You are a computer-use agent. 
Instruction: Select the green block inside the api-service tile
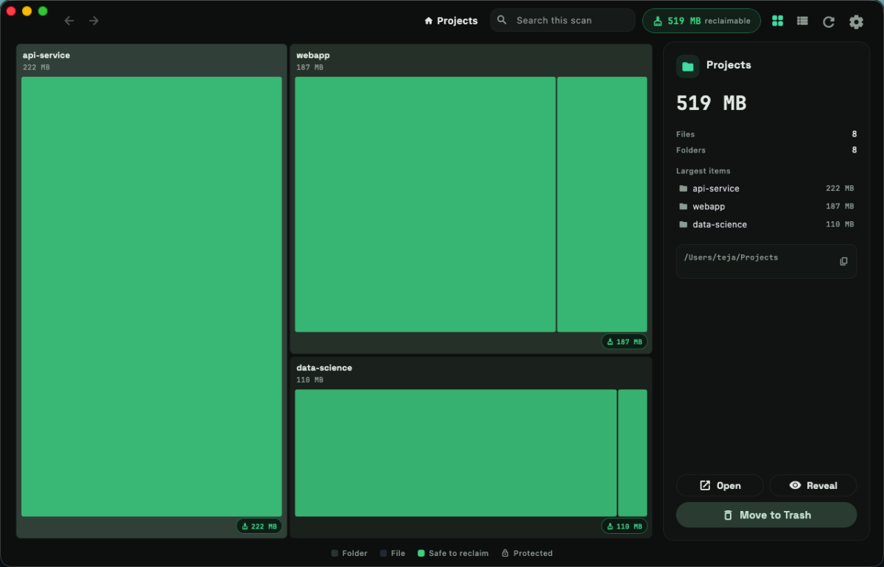152,296
